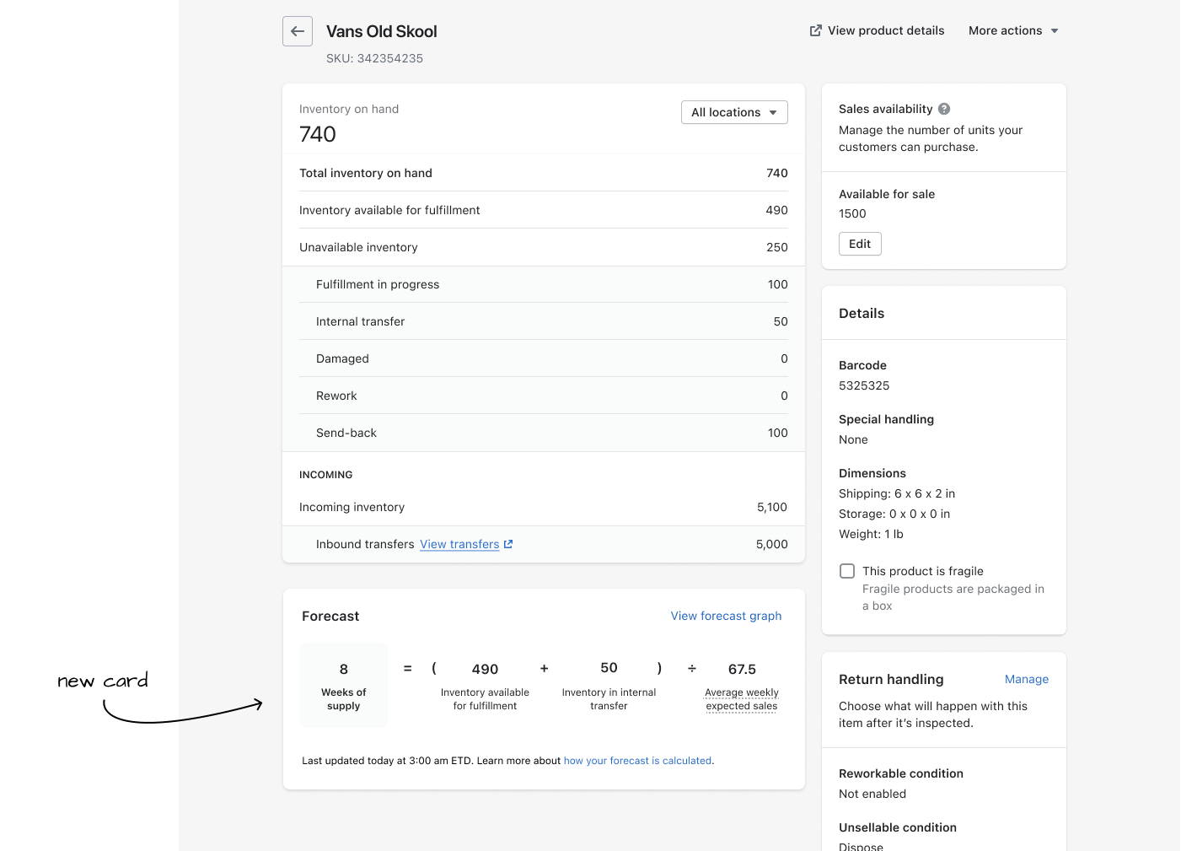1181x851 pixels.
Task: Click the Unavailable inventory row
Action: 543,247
